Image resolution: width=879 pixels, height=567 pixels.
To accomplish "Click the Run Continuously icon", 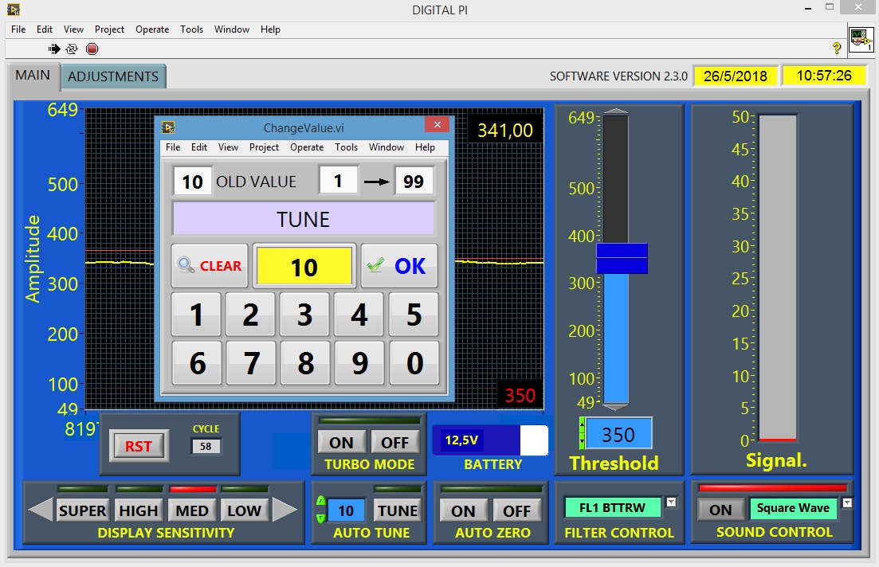I will click(72, 49).
